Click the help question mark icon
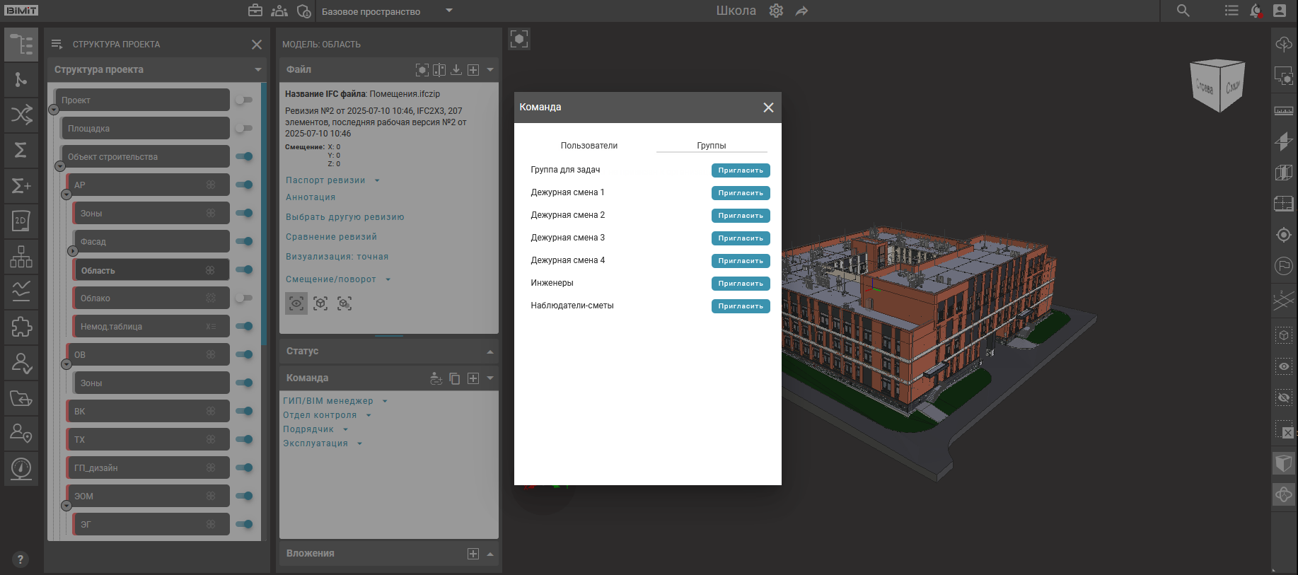 [x=20, y=559]
